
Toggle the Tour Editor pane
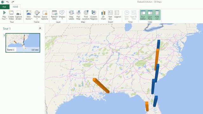click(143, 15)
